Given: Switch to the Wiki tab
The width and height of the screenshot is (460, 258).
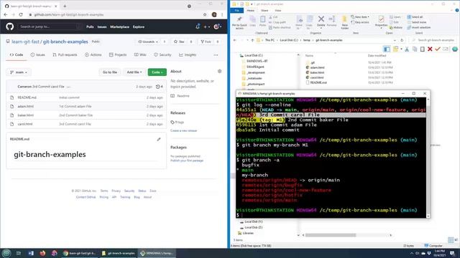Looking at the screenshot, I should (140, 54).
